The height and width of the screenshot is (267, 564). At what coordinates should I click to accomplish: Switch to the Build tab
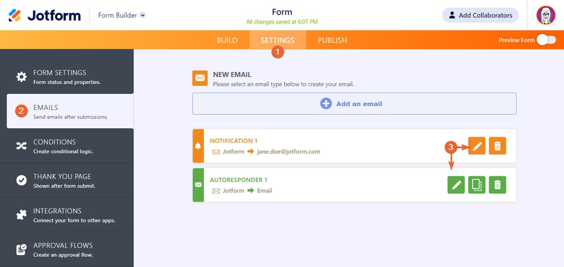[x=227, y=40]
